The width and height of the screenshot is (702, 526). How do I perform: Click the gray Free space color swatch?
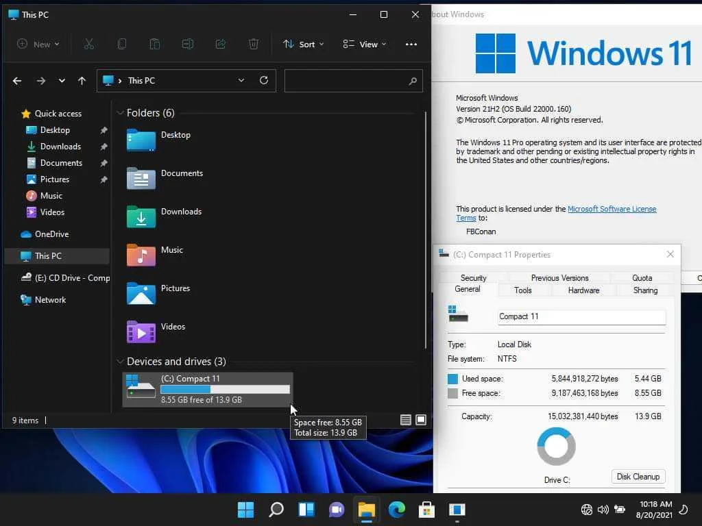tap(452, 393)
